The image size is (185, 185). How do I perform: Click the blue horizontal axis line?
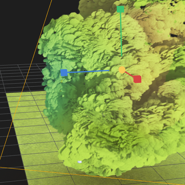88,71
